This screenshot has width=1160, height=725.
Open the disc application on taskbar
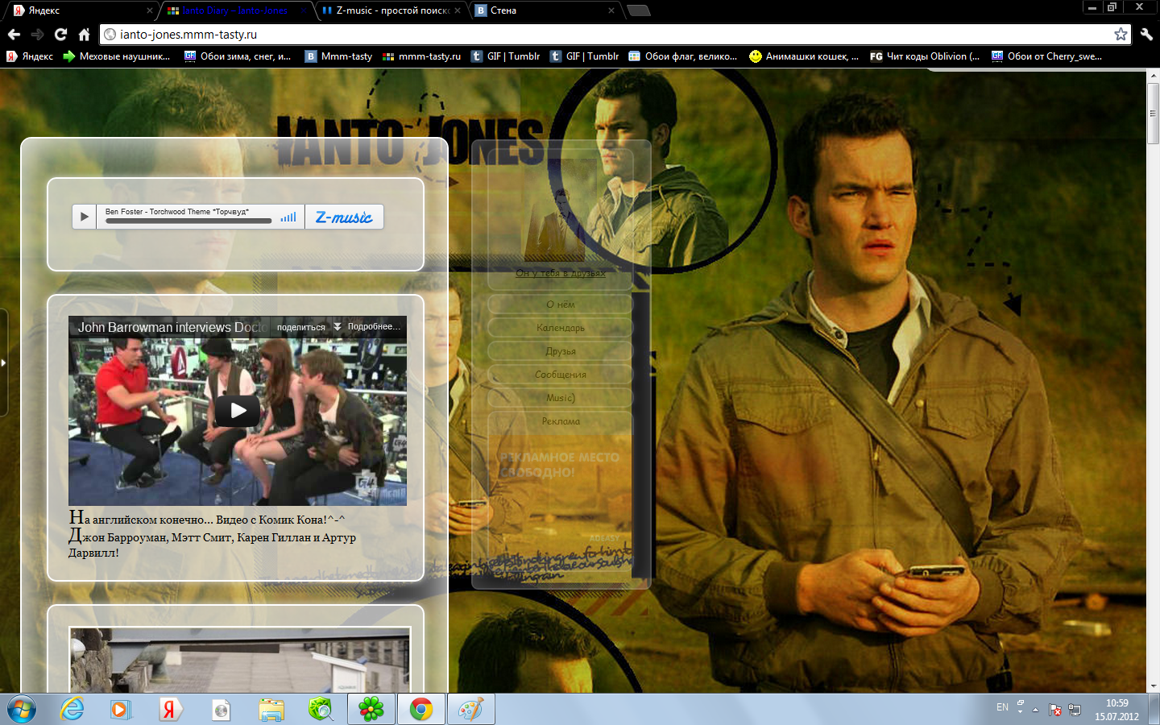point(221,710)
